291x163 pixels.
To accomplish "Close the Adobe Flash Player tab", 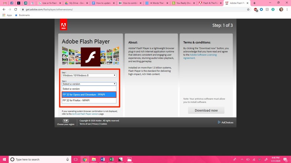I will 247,3.
